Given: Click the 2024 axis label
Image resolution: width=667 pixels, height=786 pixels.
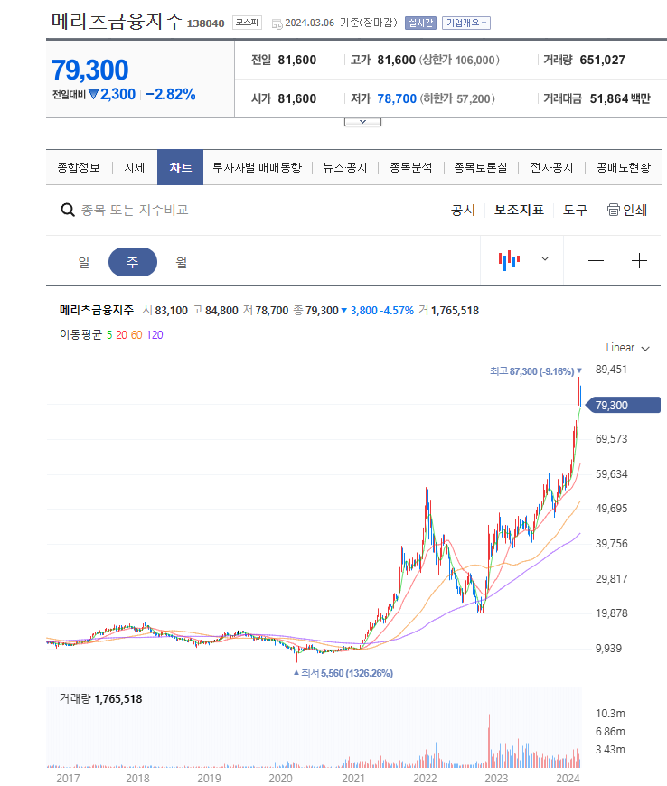Looking at the screenshot, I should [568, 778].
